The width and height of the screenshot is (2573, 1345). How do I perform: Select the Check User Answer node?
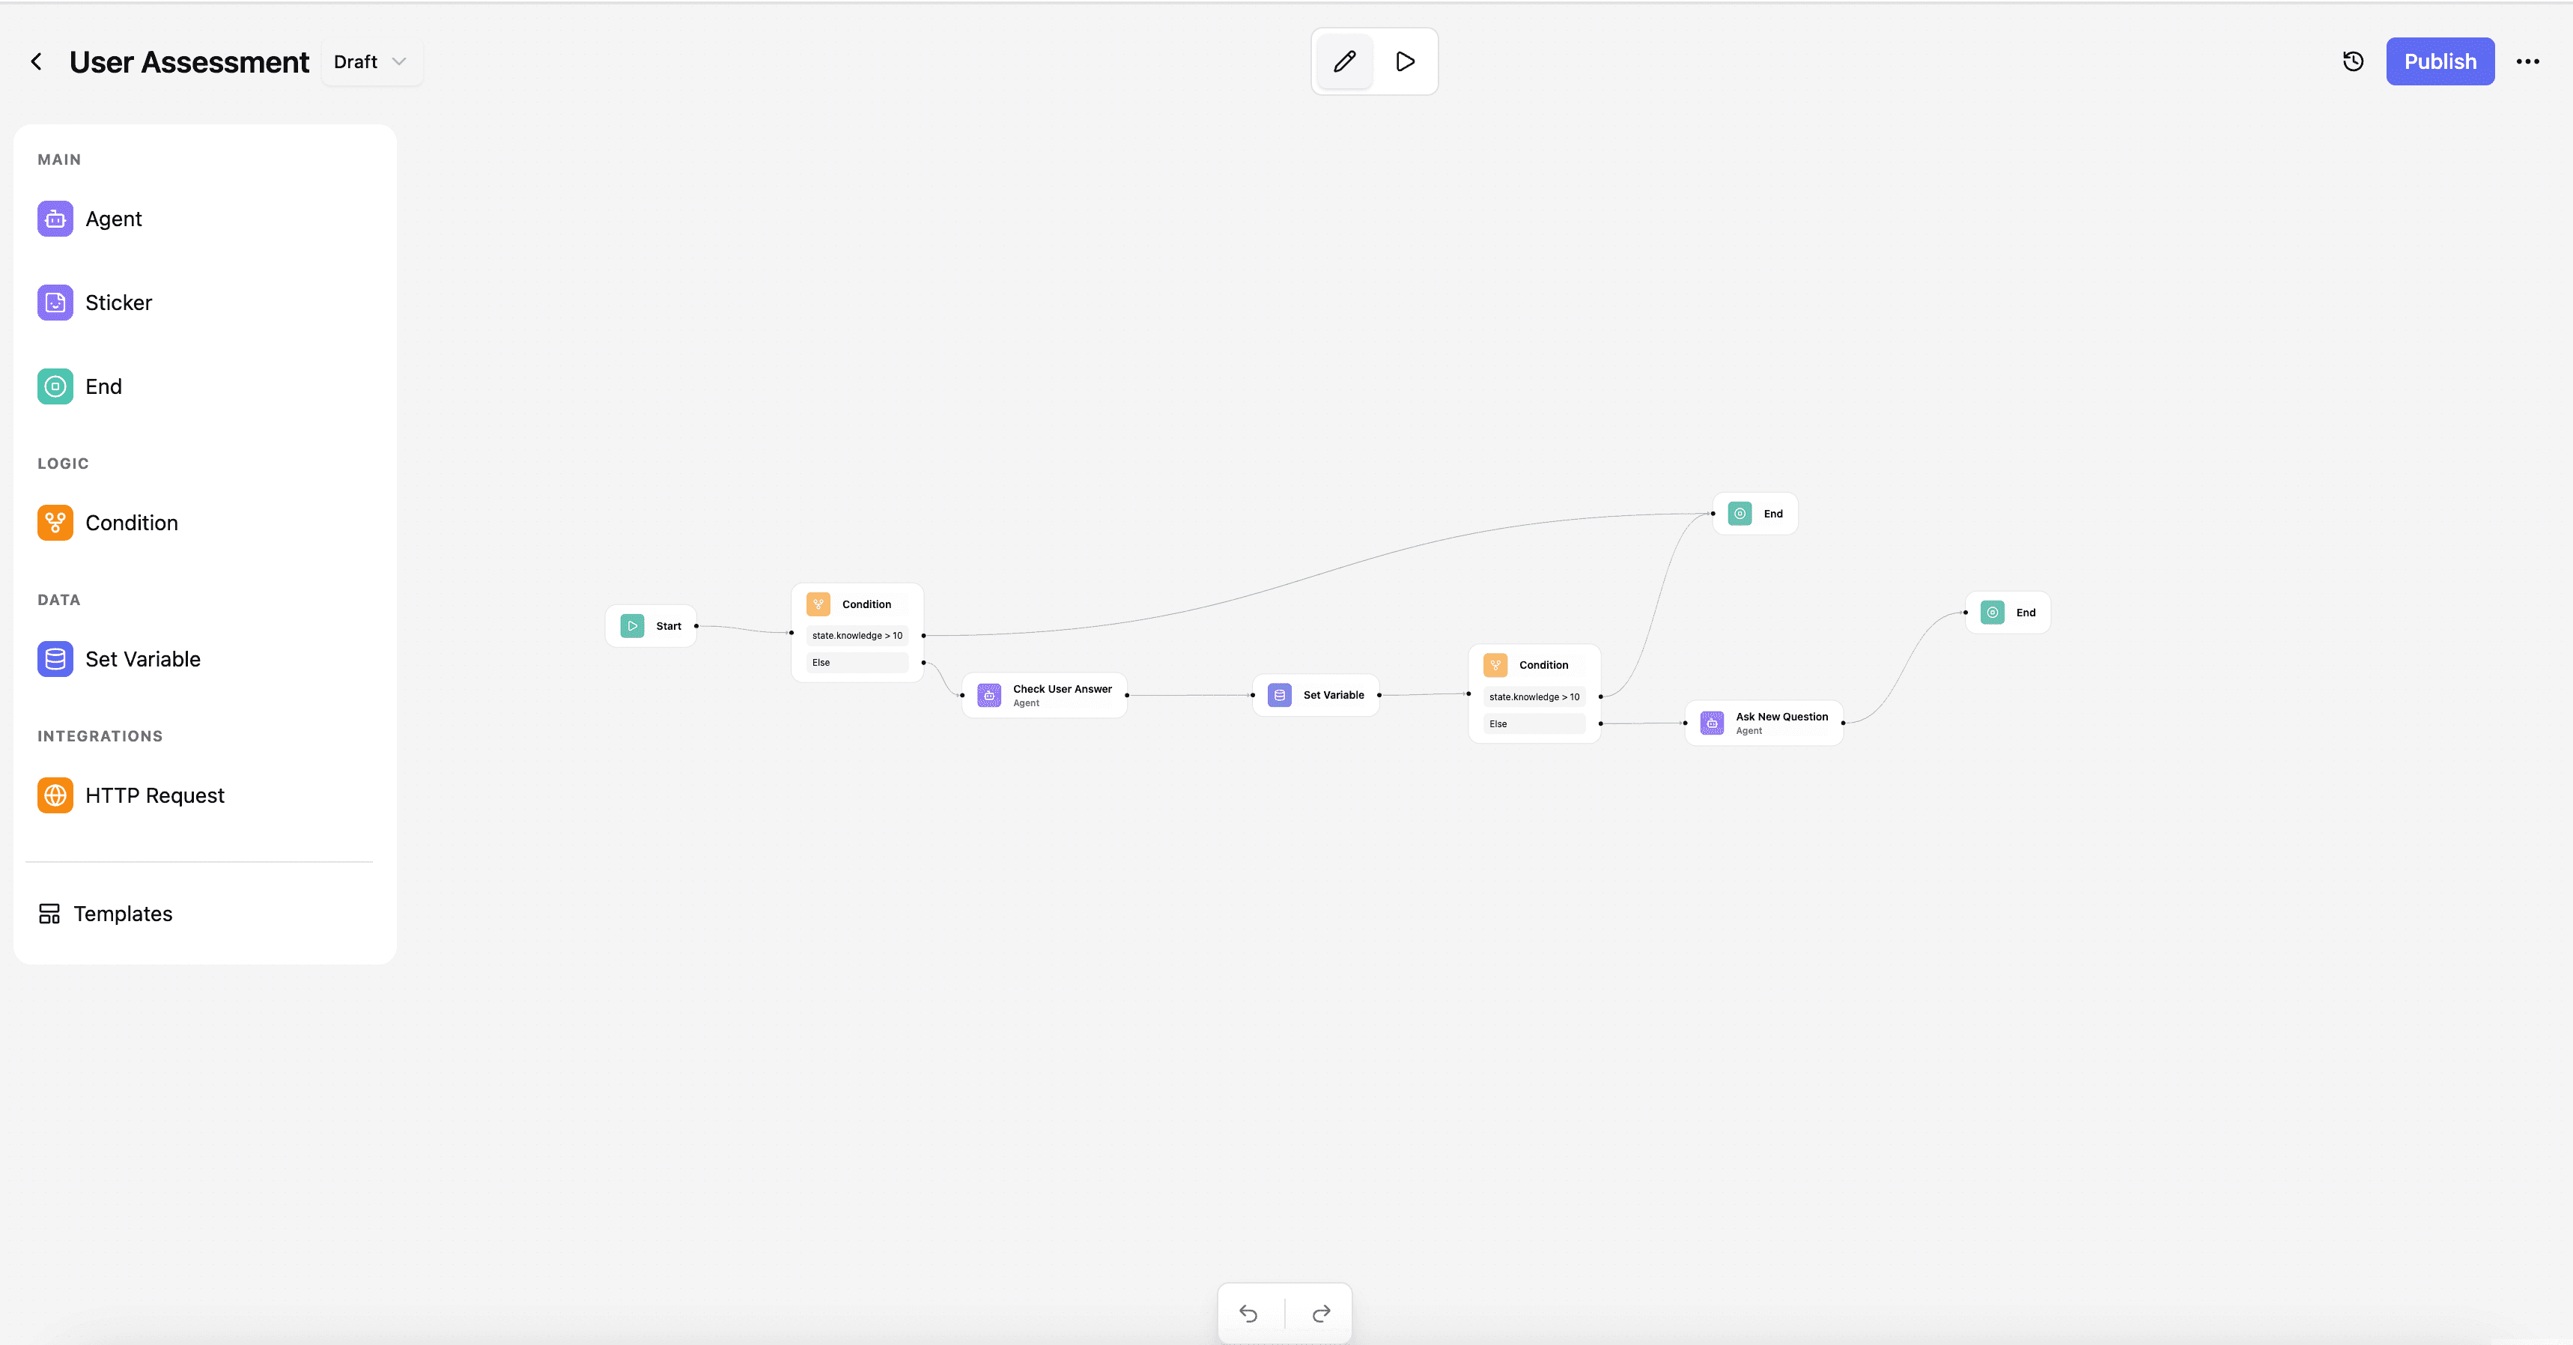tap(1044, 694)
